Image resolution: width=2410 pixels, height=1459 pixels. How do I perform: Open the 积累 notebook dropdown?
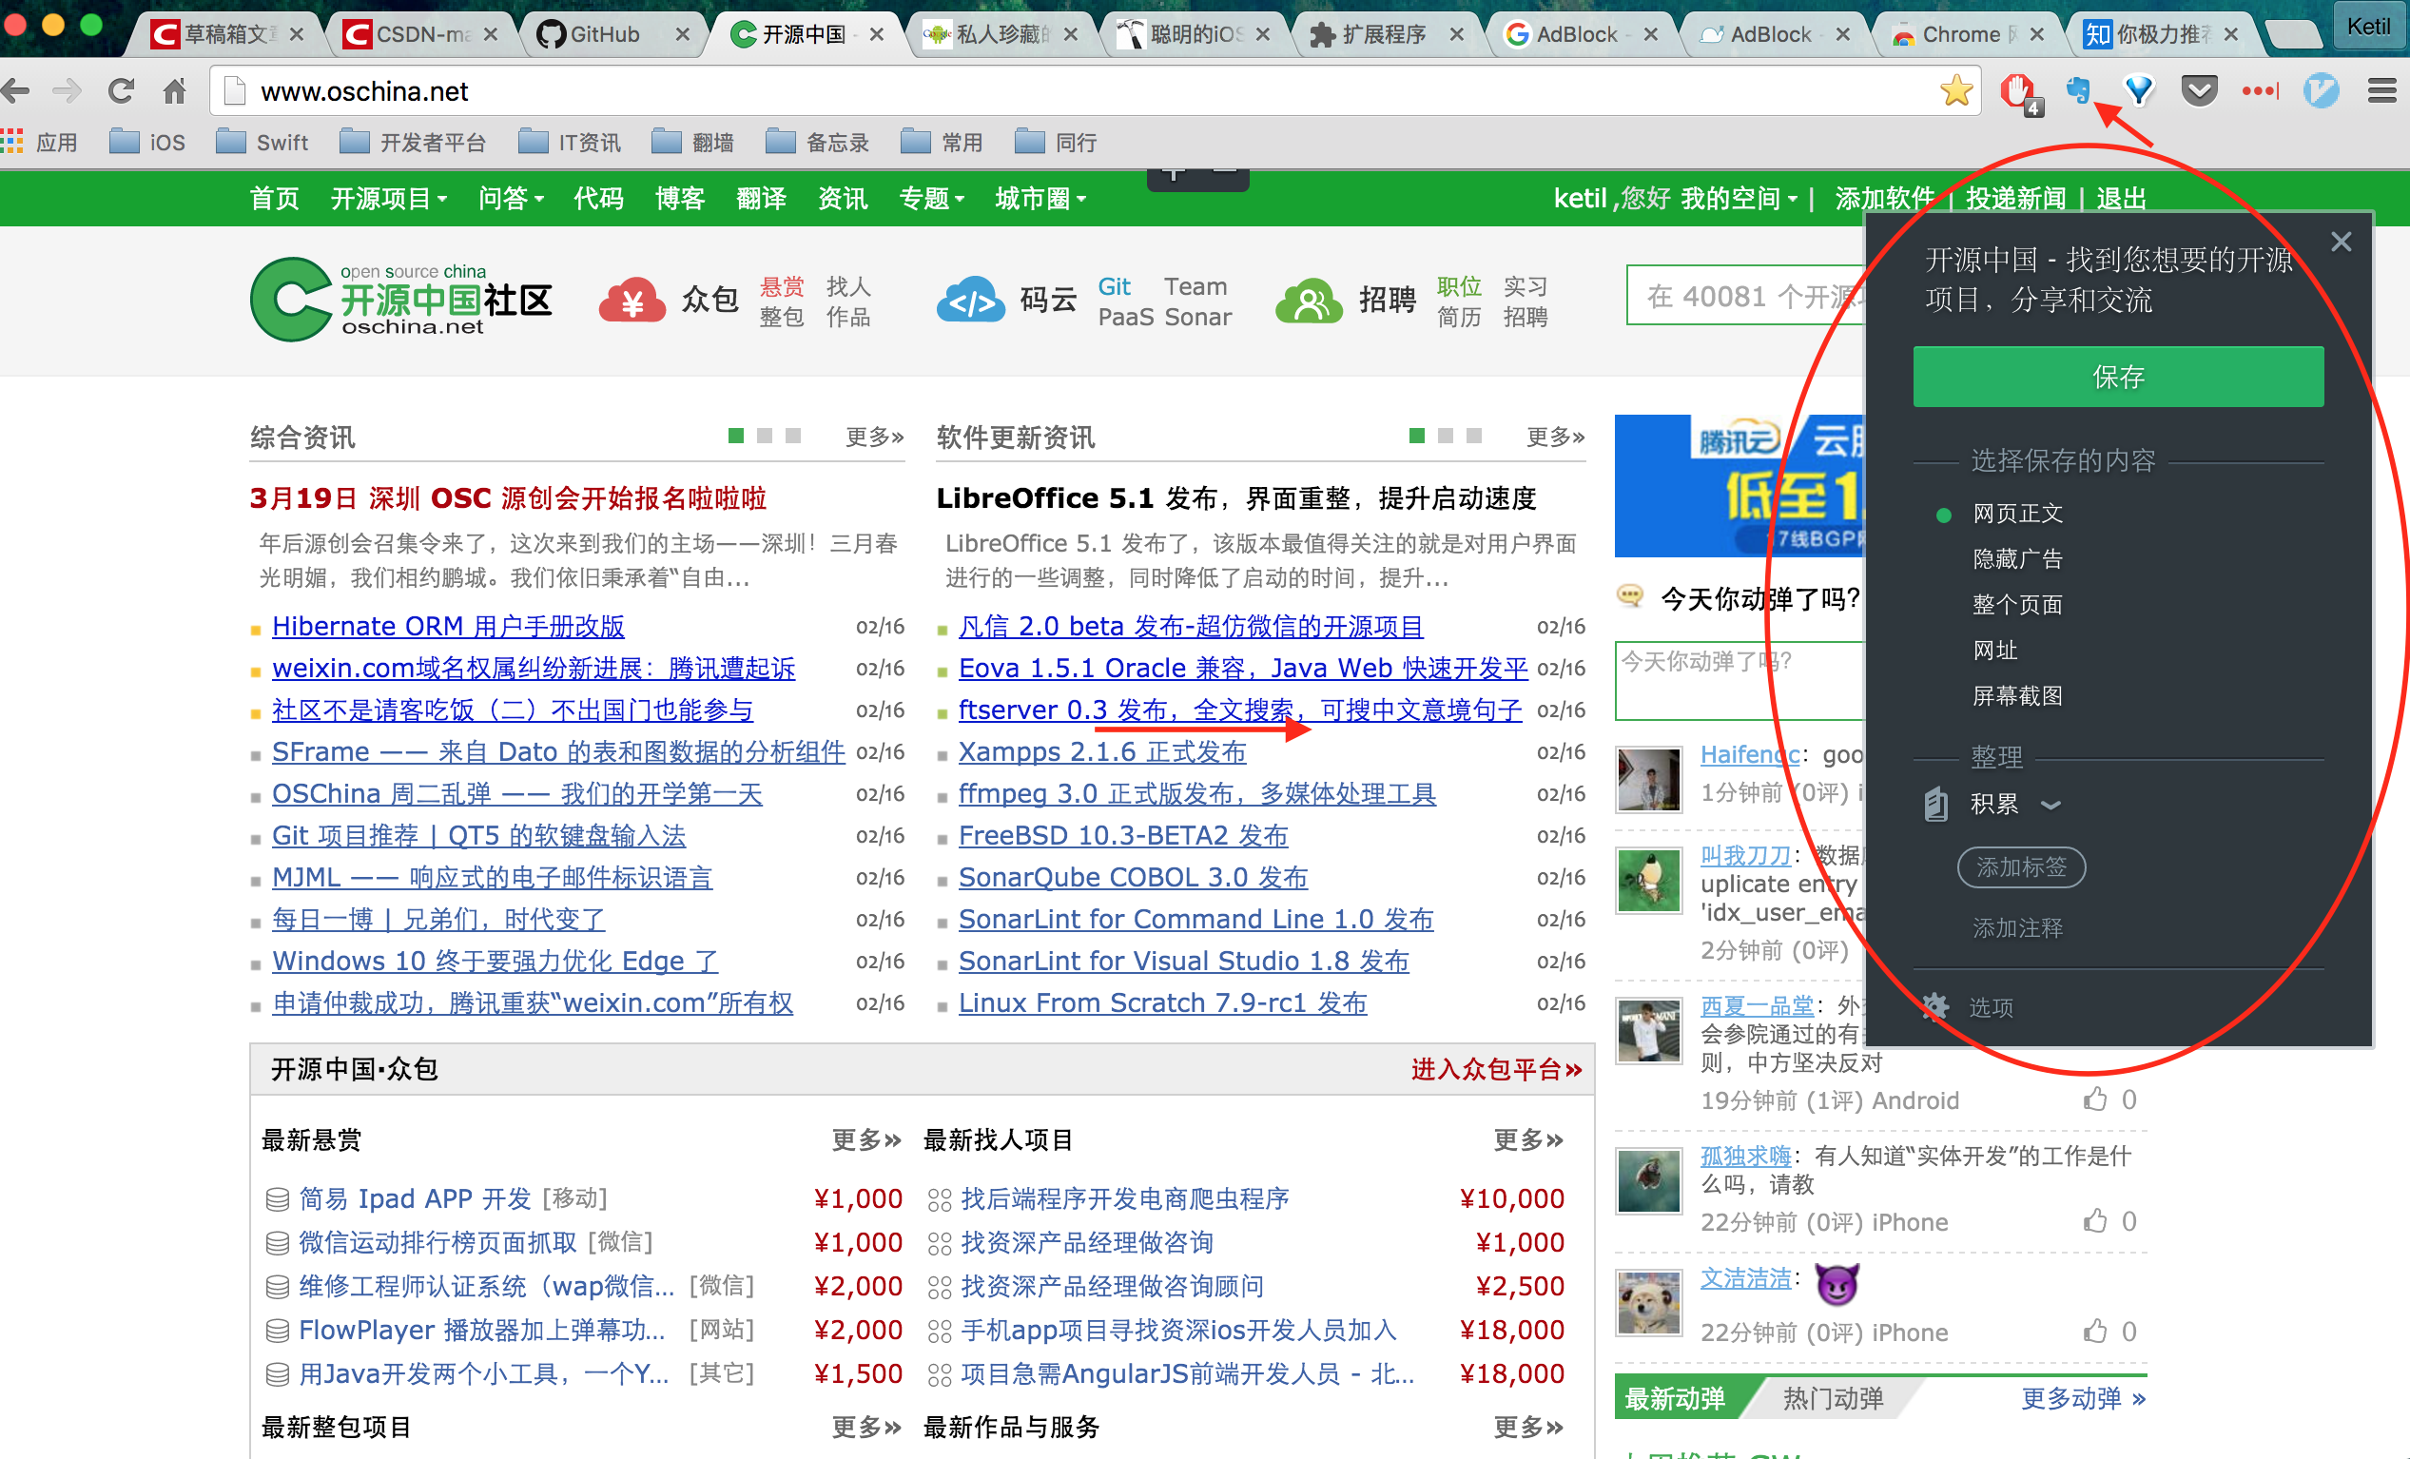(x=2015, y=804)
